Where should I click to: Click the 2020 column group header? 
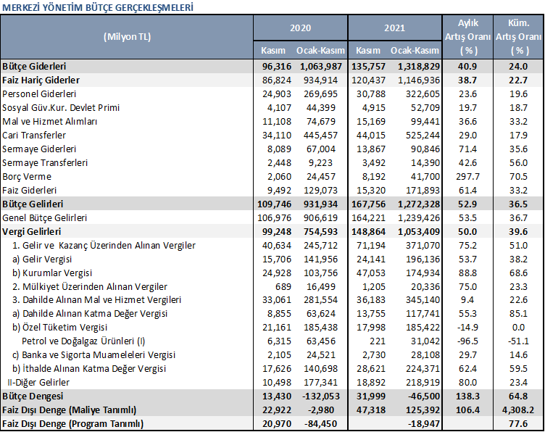(300, 28)
